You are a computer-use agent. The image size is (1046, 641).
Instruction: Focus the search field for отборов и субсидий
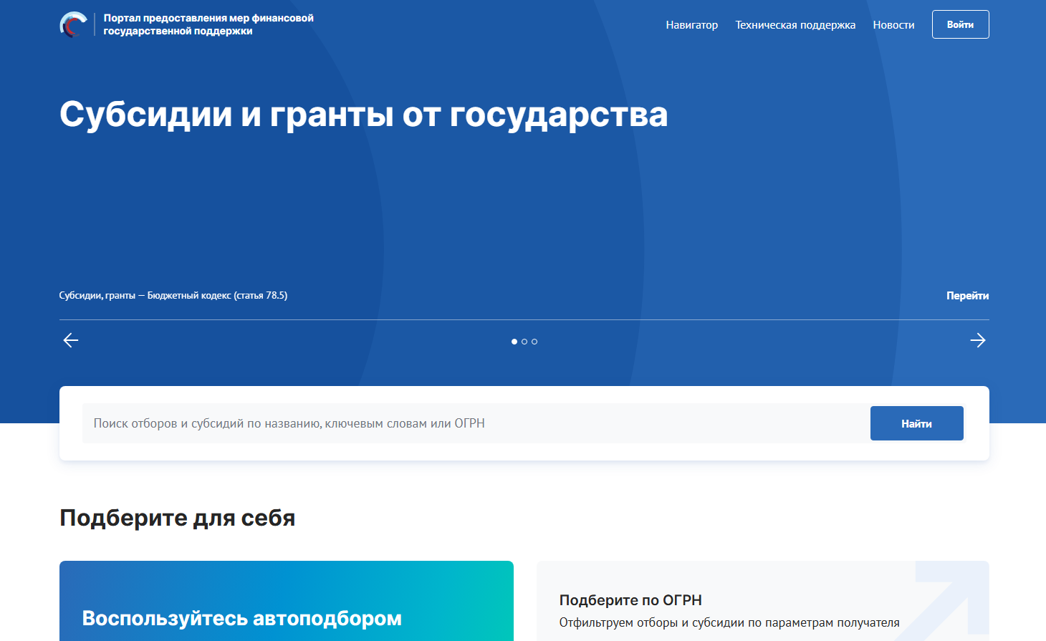pos(476,423)
